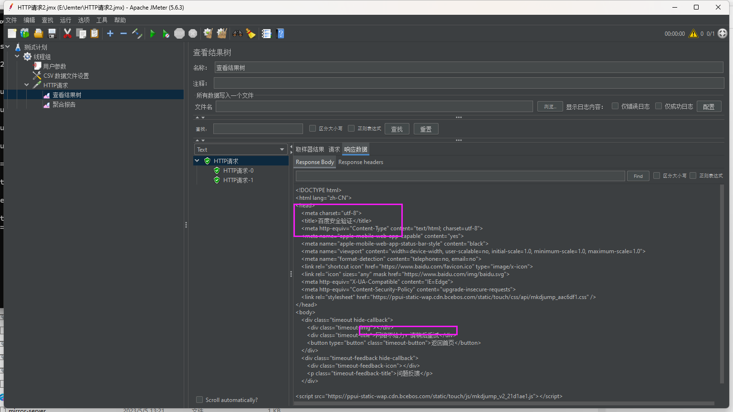Select HTTP请求 sampler in test plan tree

click(x=55, y=85)
